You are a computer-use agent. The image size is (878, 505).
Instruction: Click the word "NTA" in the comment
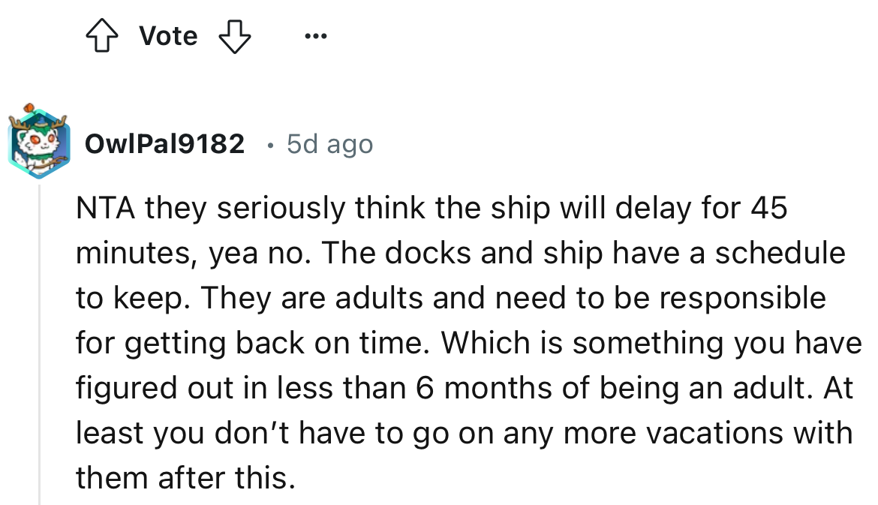point(105,209)
